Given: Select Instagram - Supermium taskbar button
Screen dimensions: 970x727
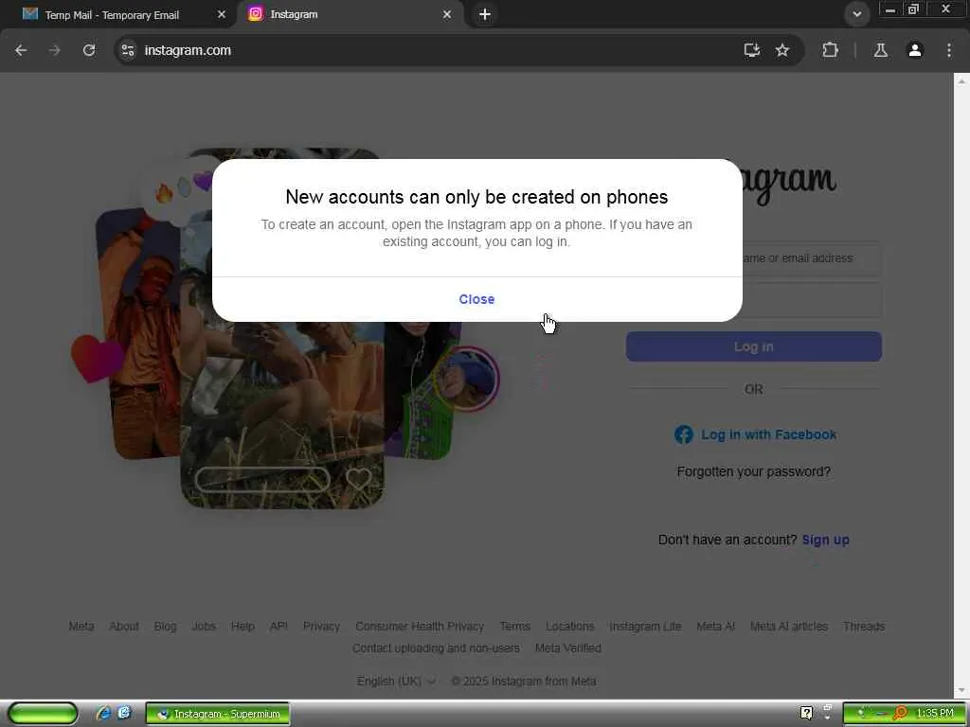Looking at the screenshot, I should tap(218, 714).
